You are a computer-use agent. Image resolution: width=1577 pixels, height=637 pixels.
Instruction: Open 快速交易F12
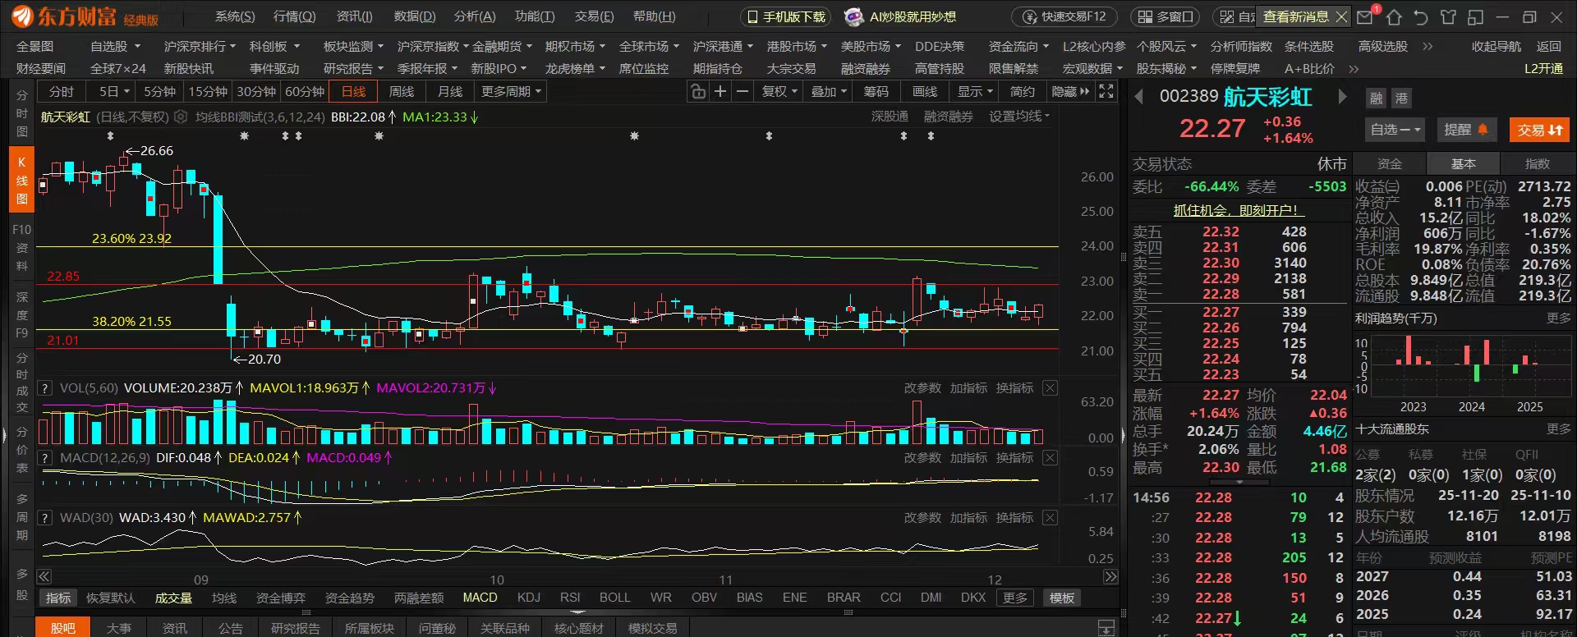pyautogui.click(x=1065, y=16)
